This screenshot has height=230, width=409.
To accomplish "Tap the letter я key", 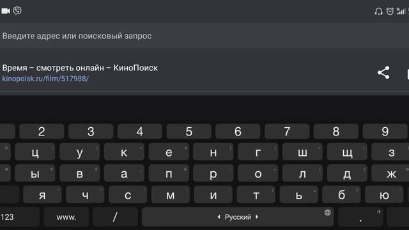I will point(42,195).
